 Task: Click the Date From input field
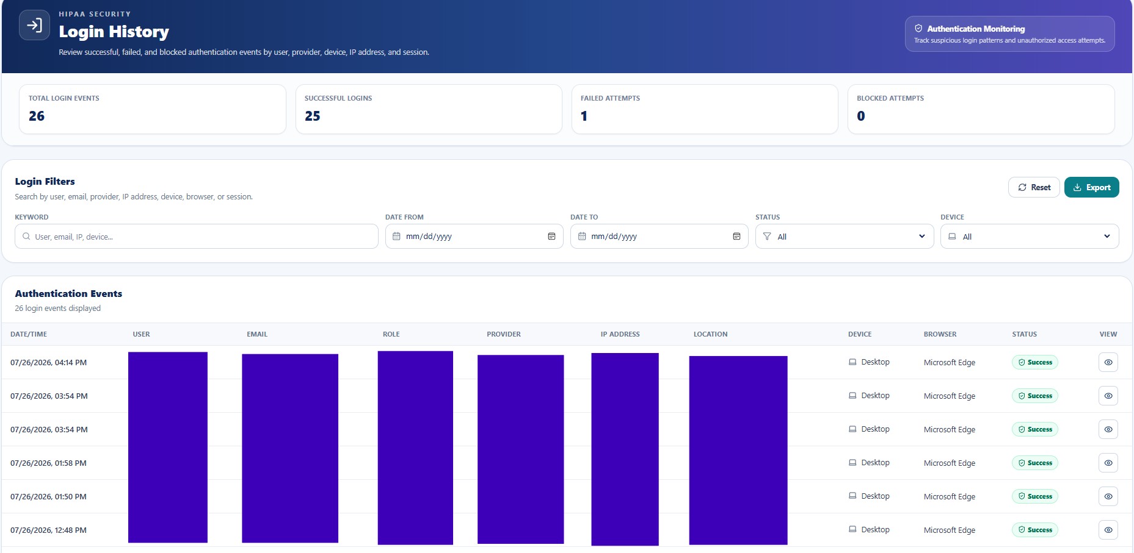tap(474, 237)
